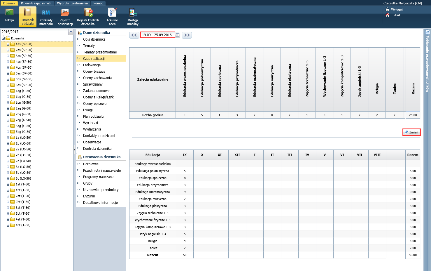431x271 pixels.
Task: Open Sprawdziany link
Action: pos(93,84)
